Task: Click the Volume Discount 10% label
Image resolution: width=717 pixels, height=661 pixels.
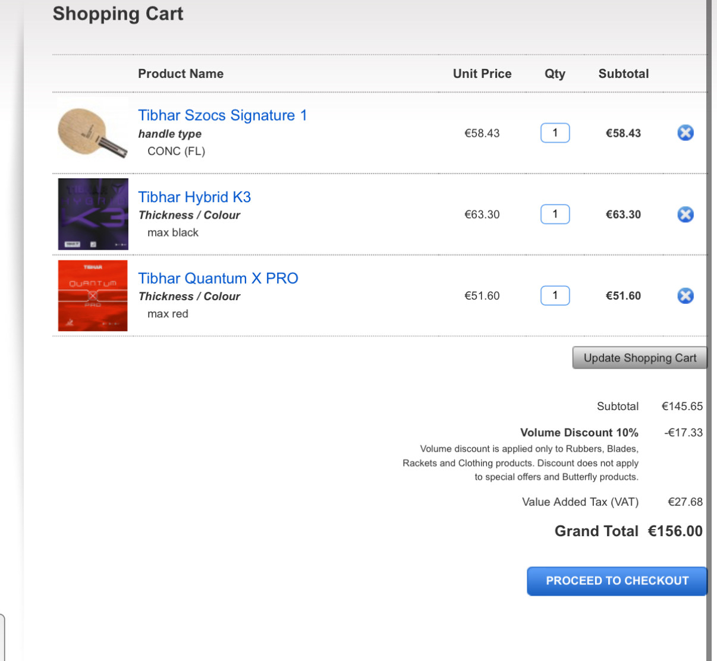Action: click(579, 433)
